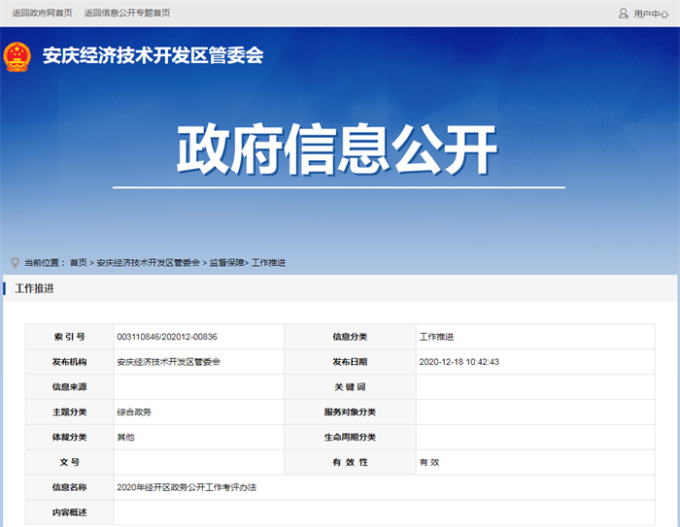The image size is (680, 527).
Task: Select the 工作推进 section heading tab
Action: [x=35, y=288]
